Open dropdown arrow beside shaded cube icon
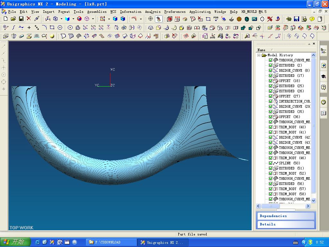 pyautogui.click(x=73, y=19)
